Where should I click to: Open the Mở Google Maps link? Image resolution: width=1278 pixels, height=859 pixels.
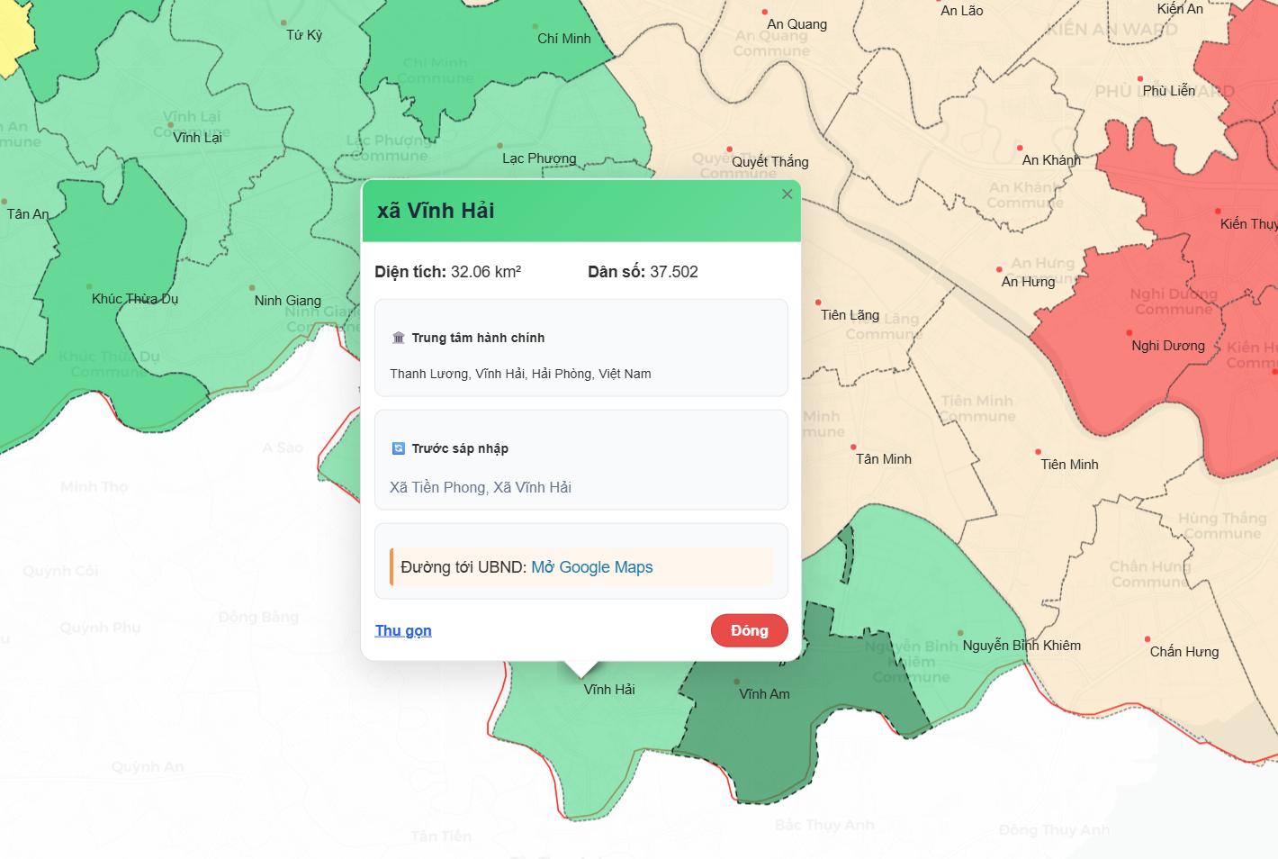click(591, 567)
